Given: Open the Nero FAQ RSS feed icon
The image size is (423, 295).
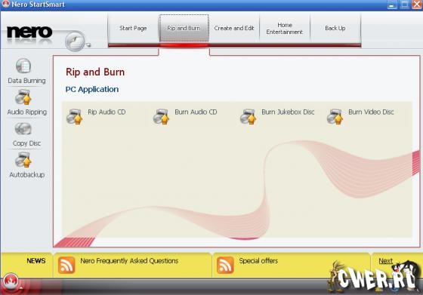Looking at the screenshot, I should 66,265.
